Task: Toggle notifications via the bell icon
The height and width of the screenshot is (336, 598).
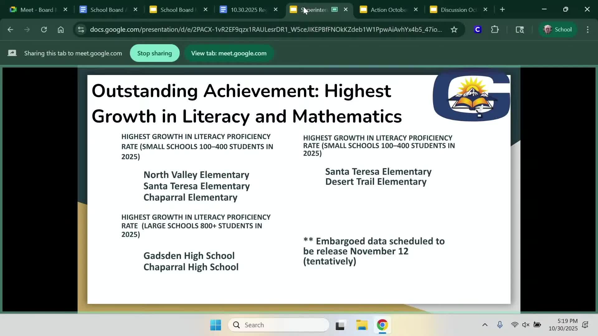Action: [x=586, y=325]
